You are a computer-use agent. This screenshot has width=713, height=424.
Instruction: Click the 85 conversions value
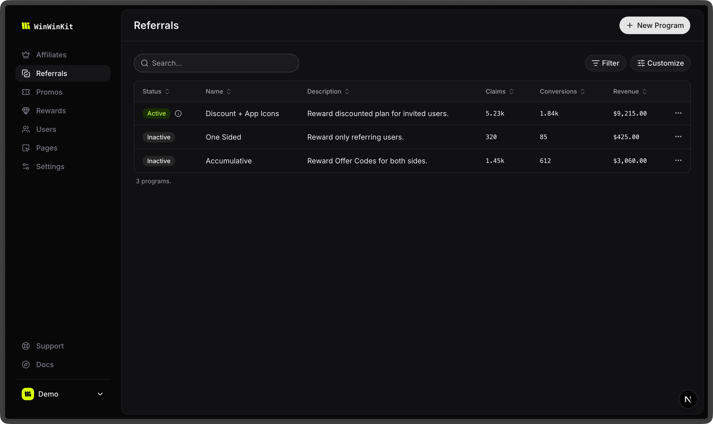pyautogui.click(x=543, y=137)
